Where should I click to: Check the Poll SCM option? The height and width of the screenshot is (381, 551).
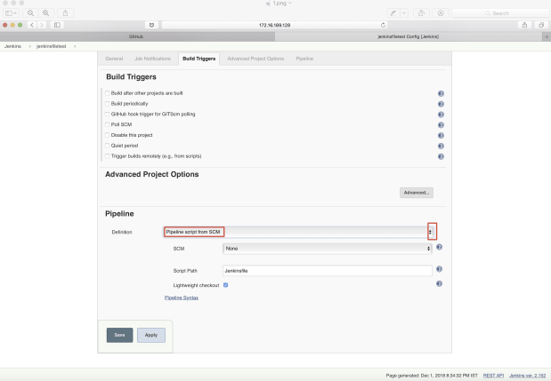coord(107,125)
